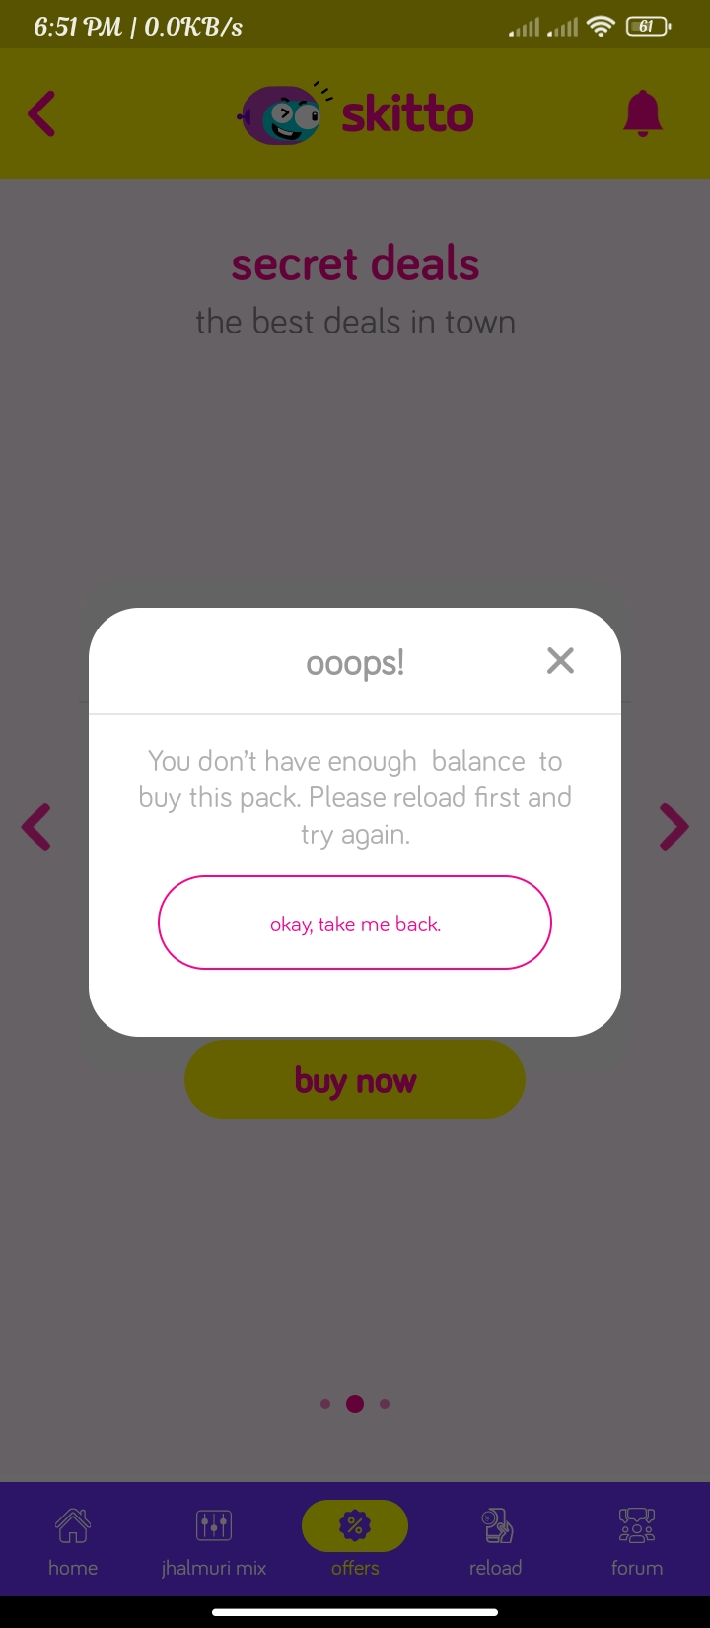
Task: Close the ooops dialog with X
Action: (560, 661)
